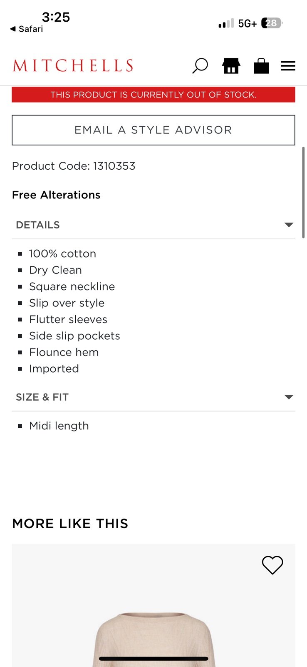
Task: Go to the MITCHELLS logo homepage
Action: pyautogui.click(x=73, y=65)
